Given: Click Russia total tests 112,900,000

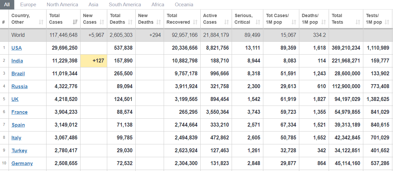Looking at the screenshot, I should tap(346, 86).
